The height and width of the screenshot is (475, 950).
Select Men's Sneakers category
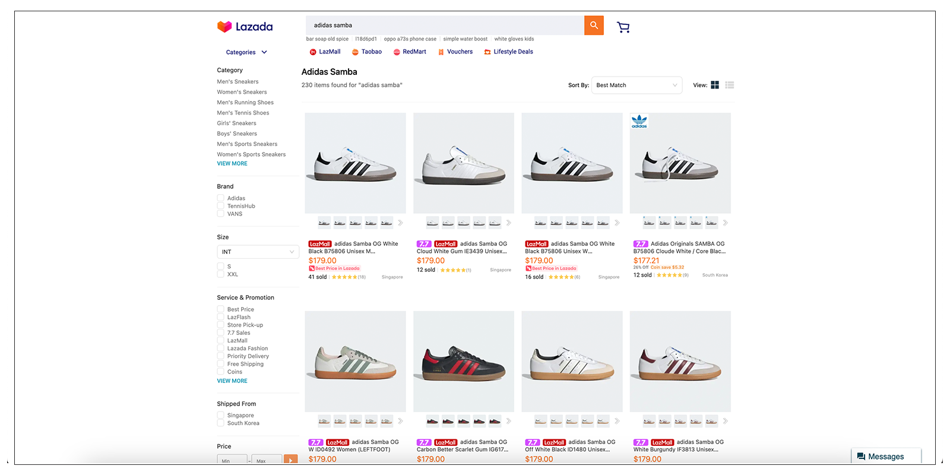point(237,82)
